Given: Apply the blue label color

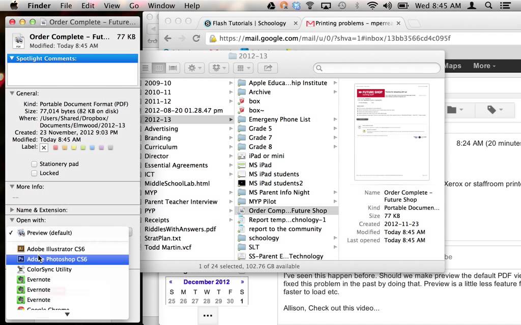Looking at the screenshot, I should [92, 148].
